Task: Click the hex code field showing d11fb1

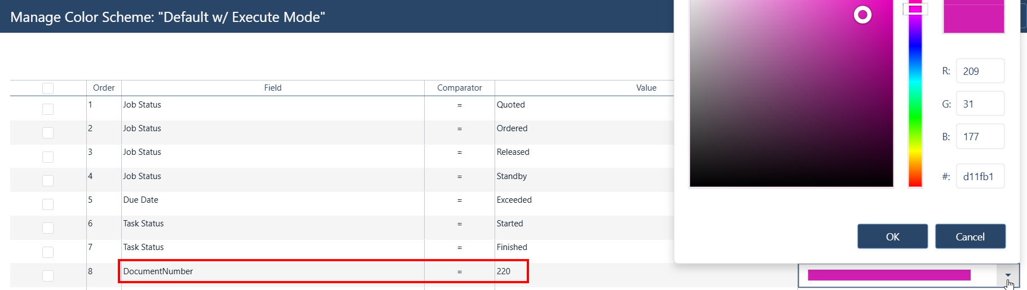Action: [x=980, y=176]
